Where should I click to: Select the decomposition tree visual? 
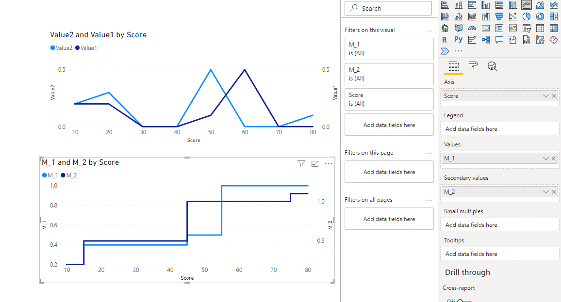pyautogui.click(x=485, y=40)
